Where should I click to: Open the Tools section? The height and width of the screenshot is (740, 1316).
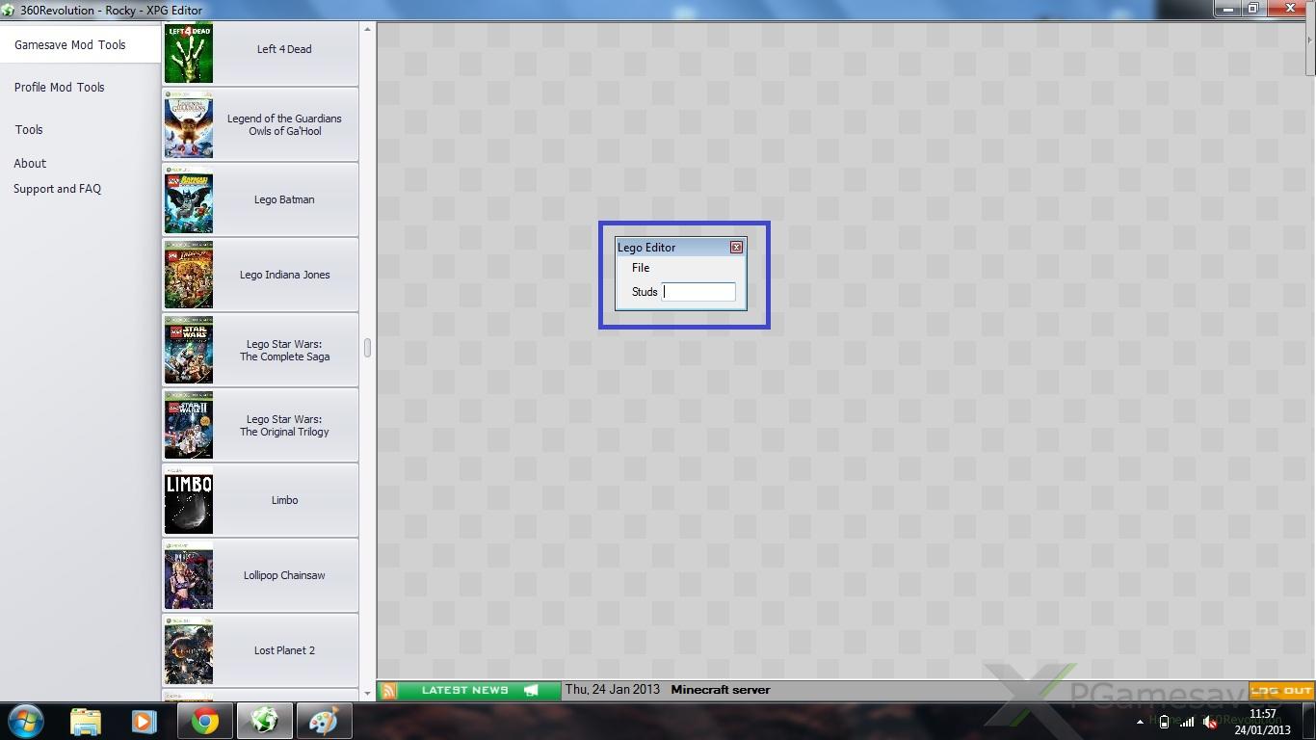pos(29,130)
